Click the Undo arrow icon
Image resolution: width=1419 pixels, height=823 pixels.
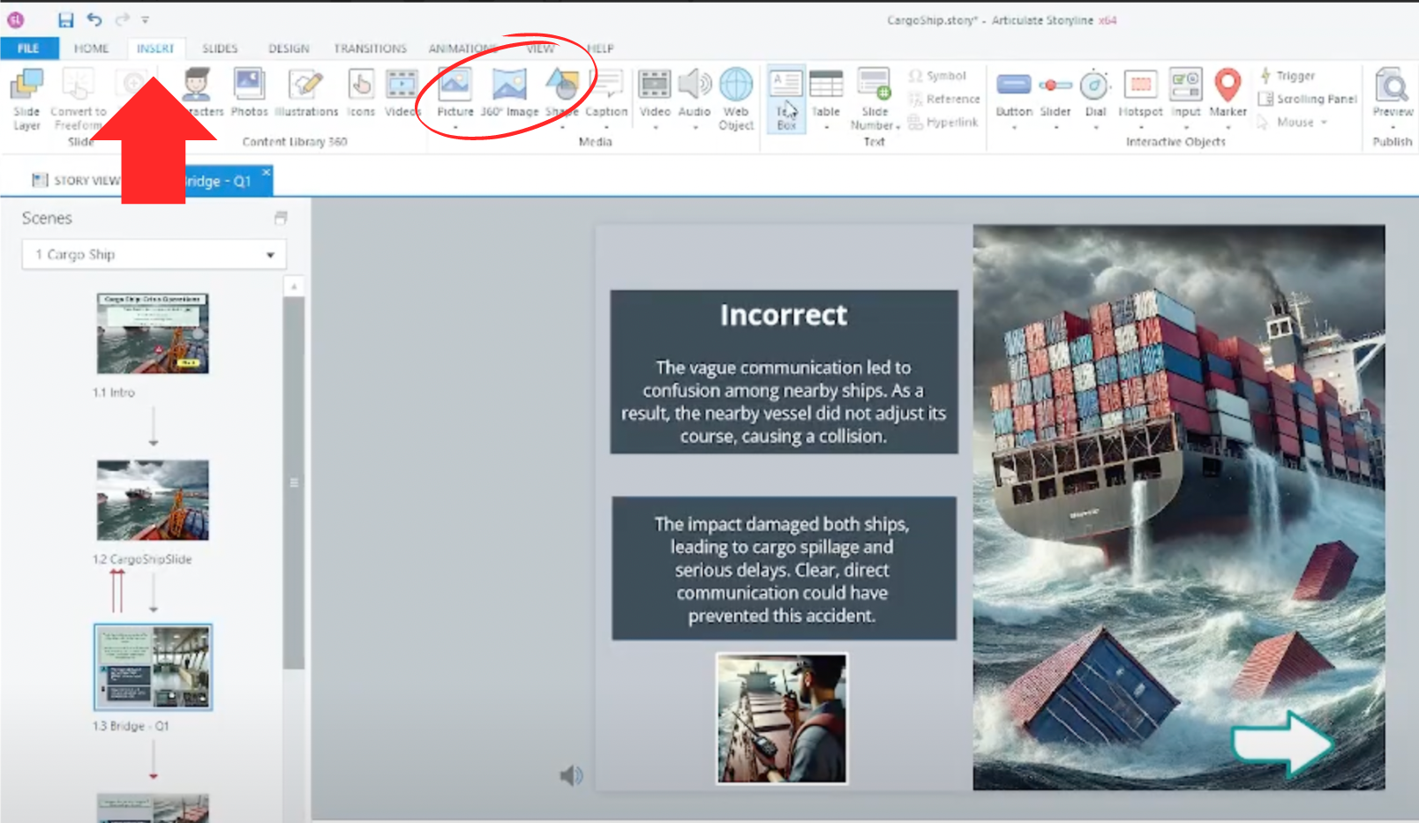coord(94,19)
